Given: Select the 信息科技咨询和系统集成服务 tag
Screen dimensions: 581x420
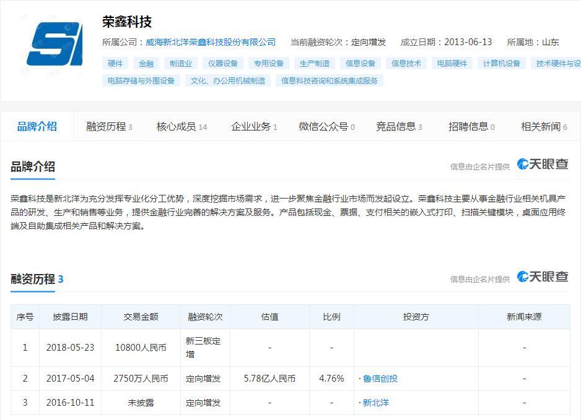Looking at the screenshot, I should coord(330,80).
